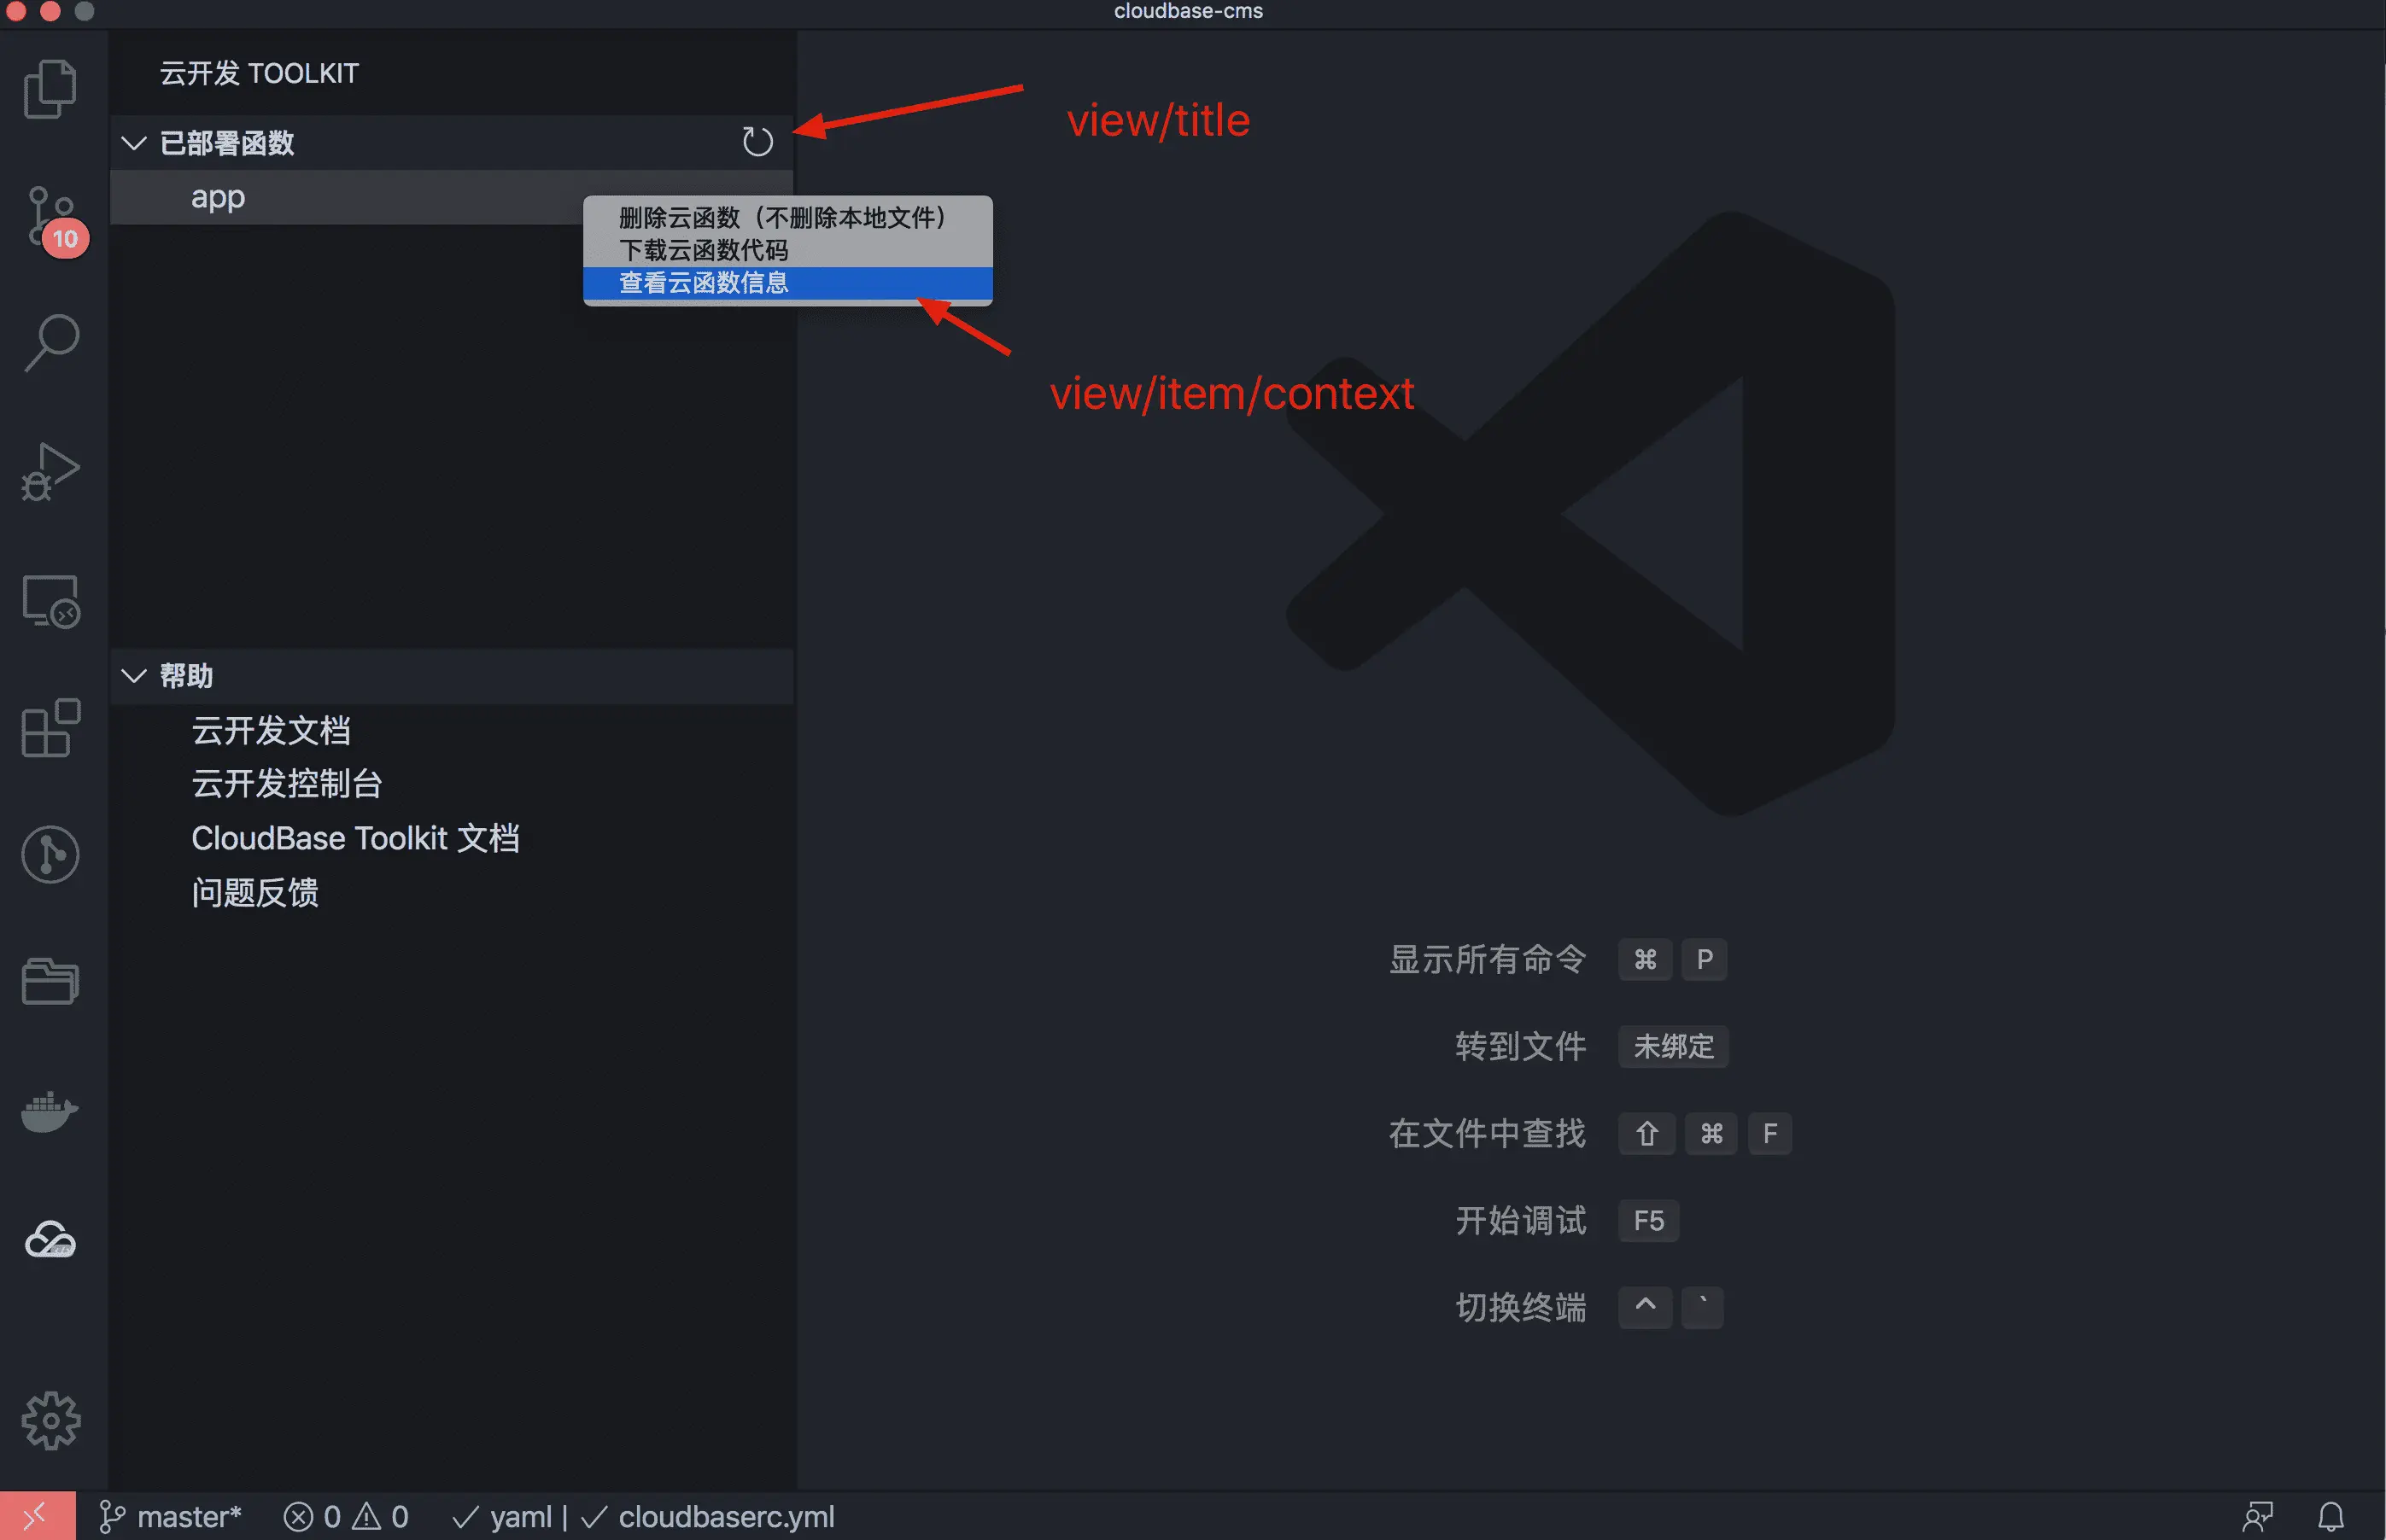This screenshot has height=1540, width=2386.
Task: Click the cloudbaserc.yml status bar item
Action: [x=707, y=1517]
